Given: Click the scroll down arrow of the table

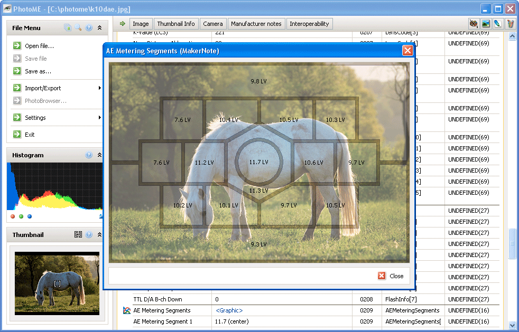Looking at the screenshot, I should (x=512, y=325).
